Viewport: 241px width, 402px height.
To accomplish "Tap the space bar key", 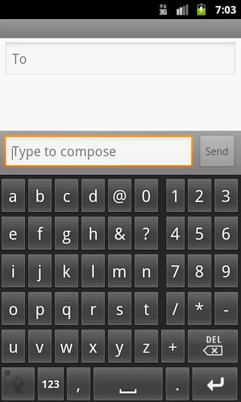I will coord(128,384).
